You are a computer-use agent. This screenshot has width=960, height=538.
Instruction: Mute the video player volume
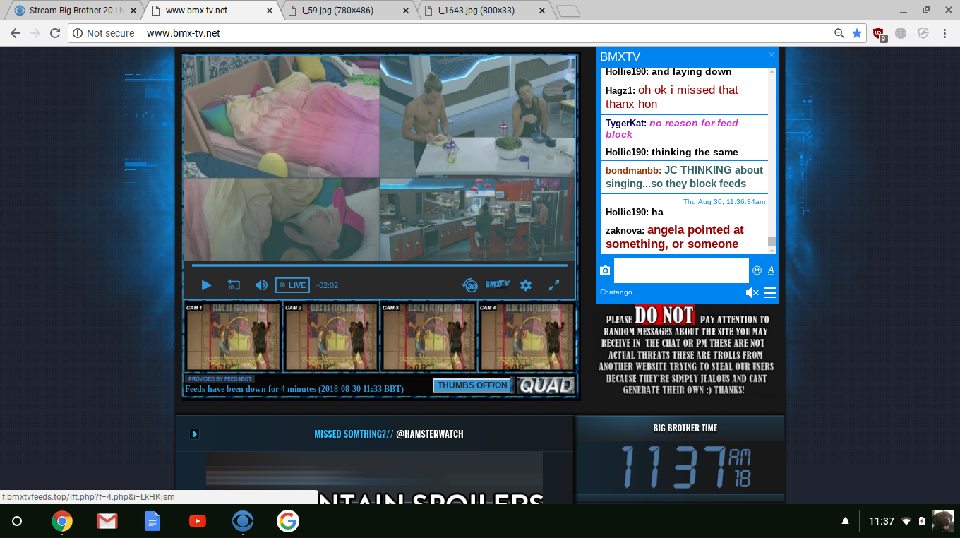pyautogui.click(x=261, y=285)
